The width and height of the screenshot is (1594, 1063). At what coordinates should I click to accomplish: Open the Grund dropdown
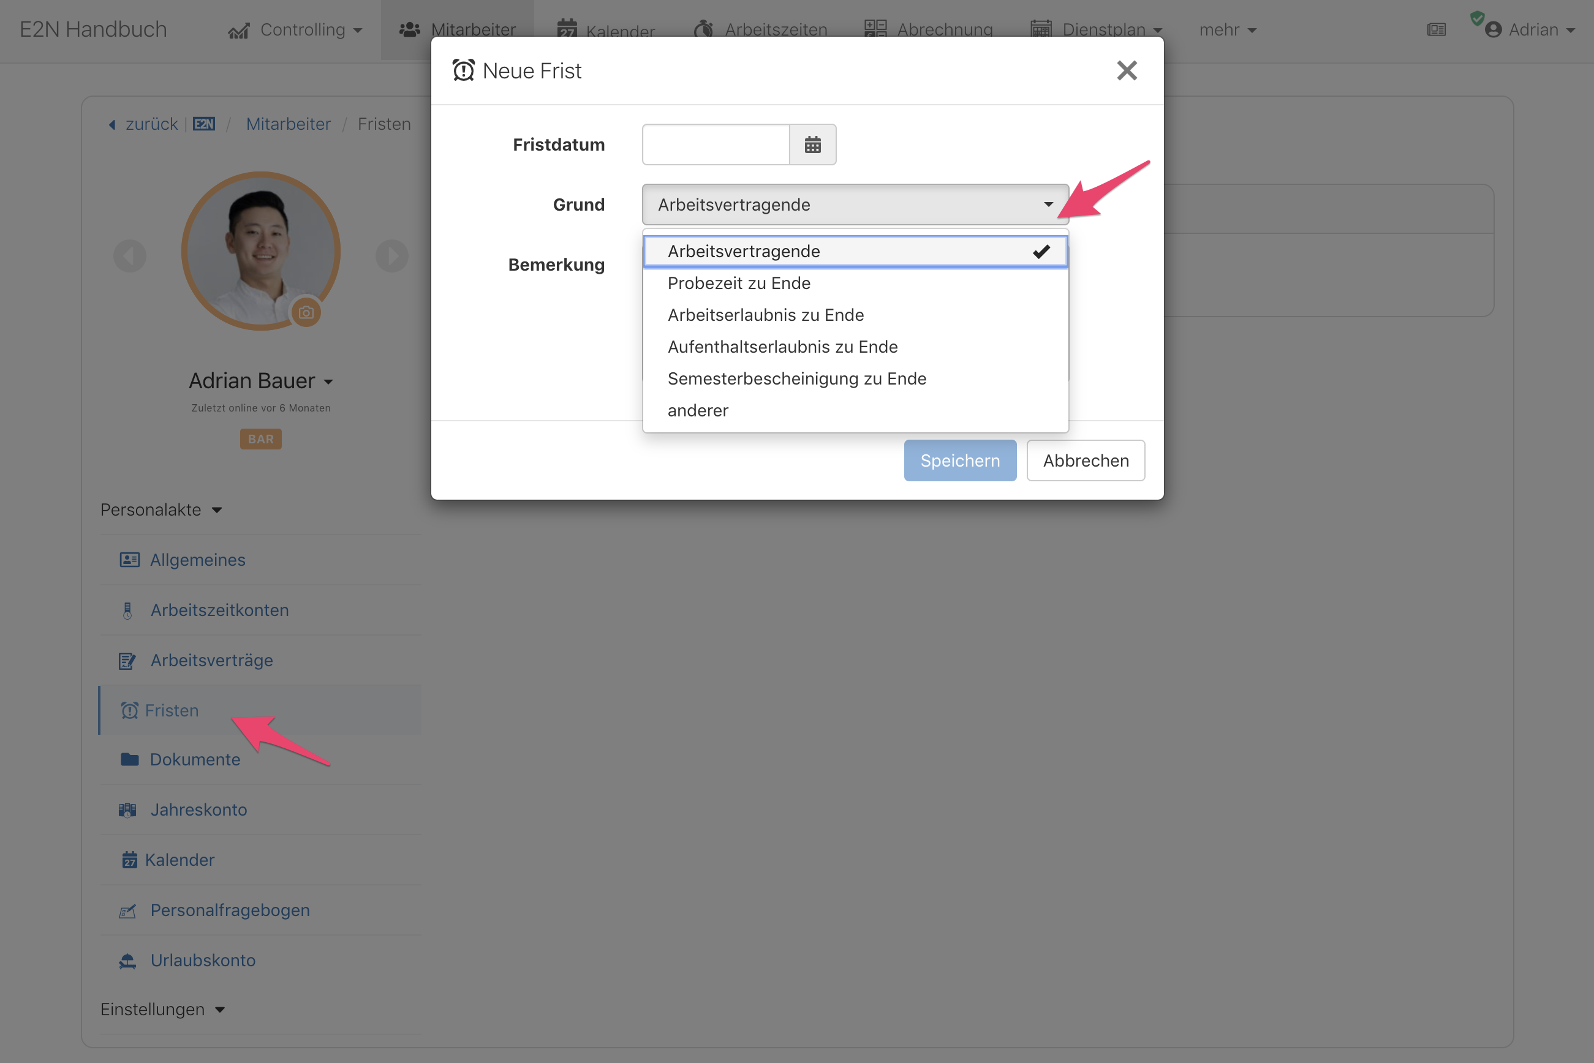point(855,205)
